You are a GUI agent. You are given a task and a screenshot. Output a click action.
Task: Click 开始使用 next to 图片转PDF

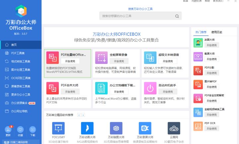coord(211,87)
